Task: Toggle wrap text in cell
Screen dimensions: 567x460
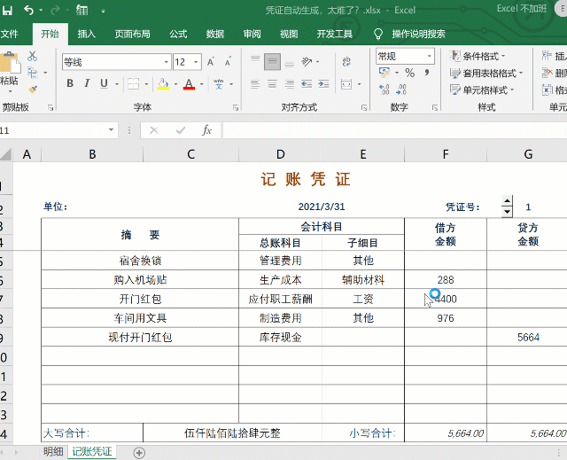Action: [x=346, y=62]
